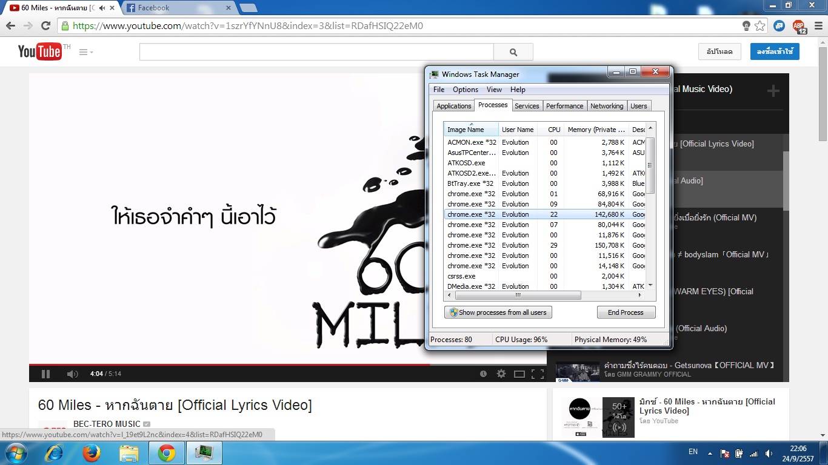Screen dimensions: 828x465
Task: Open the Windows Start menu
Action: (15, 453)
